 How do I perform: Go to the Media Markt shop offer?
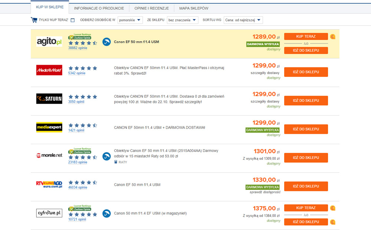[306, 72]
